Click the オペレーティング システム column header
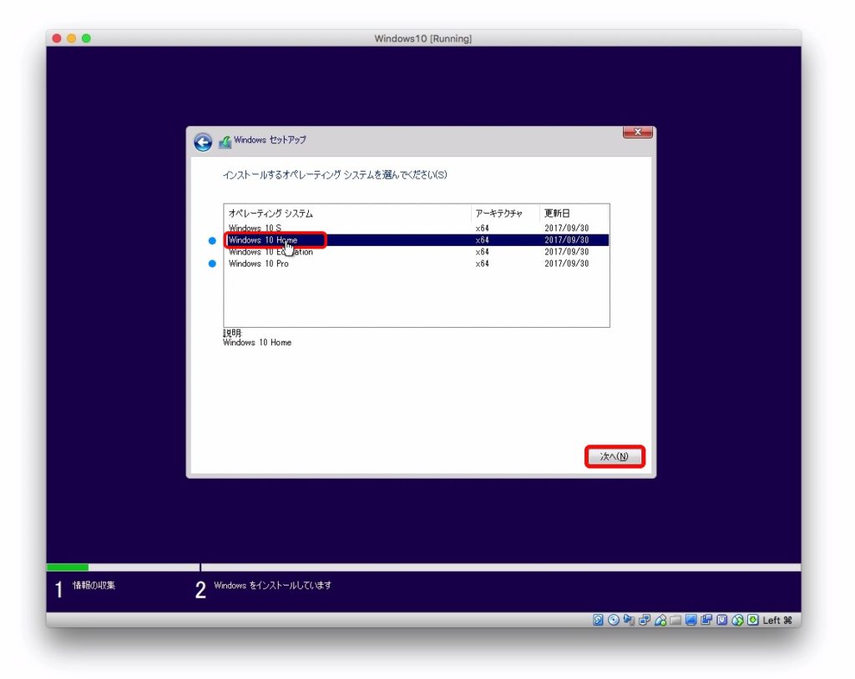 point(347,213)
